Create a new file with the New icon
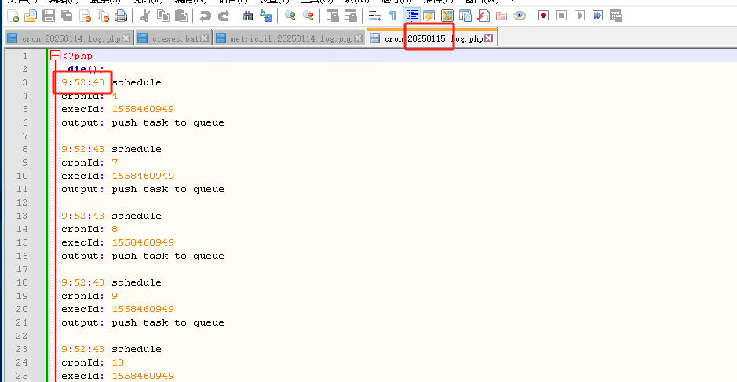The image size is (737, 382). pos(13,16)
